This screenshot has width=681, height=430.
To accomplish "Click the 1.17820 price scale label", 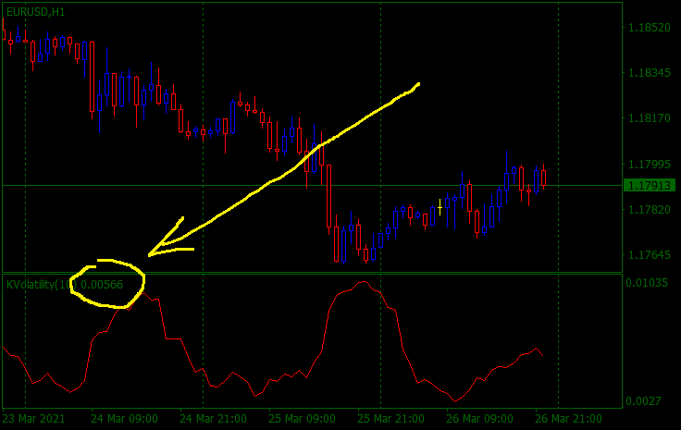I will pyautogui.click(x=650, y=210).
